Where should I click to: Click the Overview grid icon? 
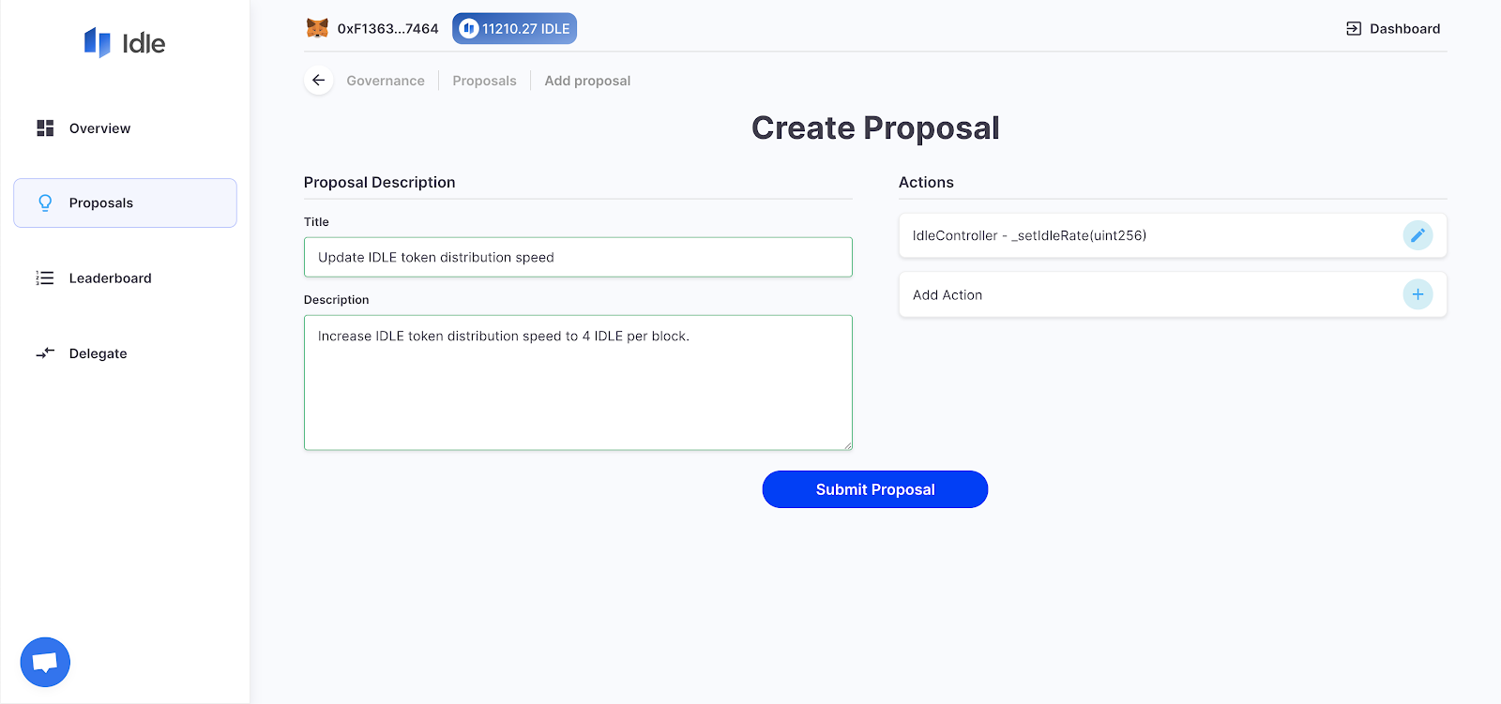(x=45, y=128)
